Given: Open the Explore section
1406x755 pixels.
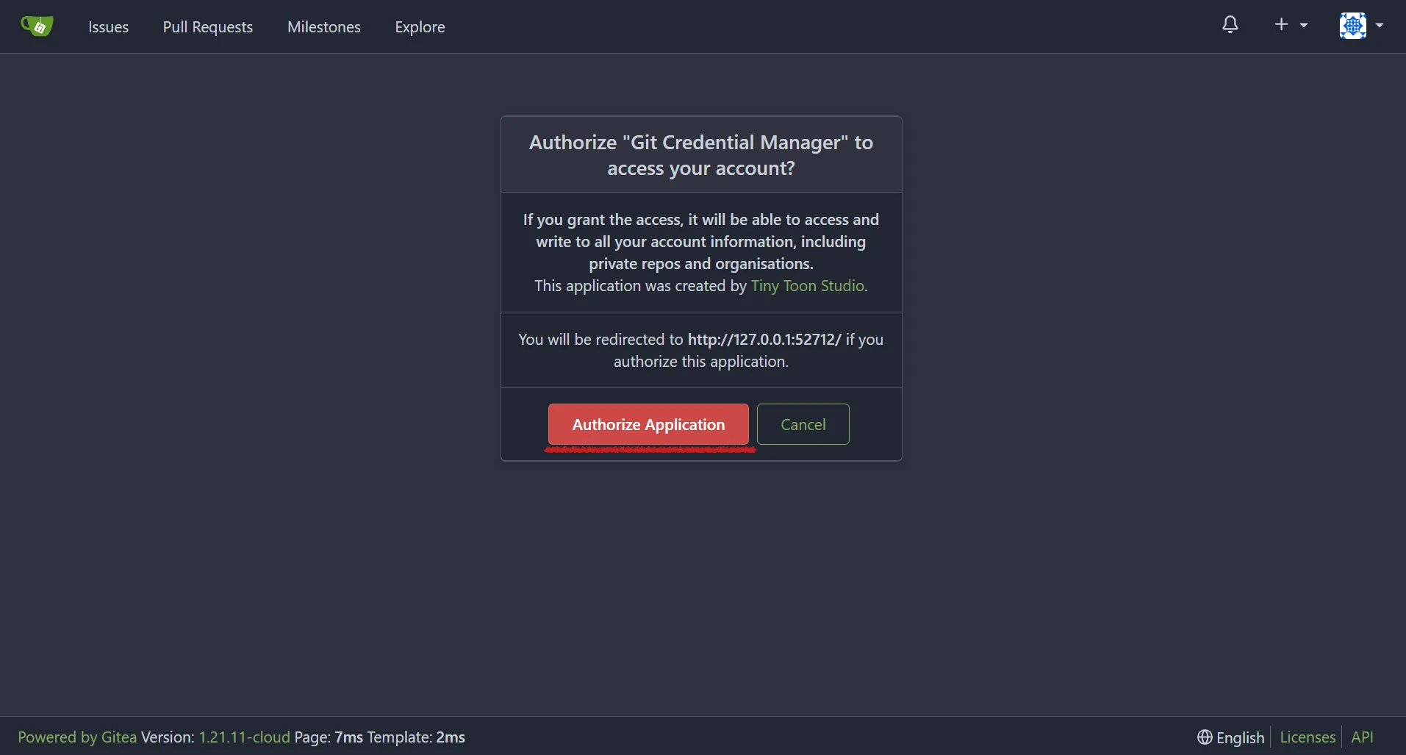Looking at the screenshot, I should click(x=420, y=26).
